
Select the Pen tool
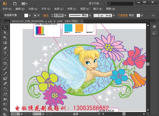(x=5, y=48)
